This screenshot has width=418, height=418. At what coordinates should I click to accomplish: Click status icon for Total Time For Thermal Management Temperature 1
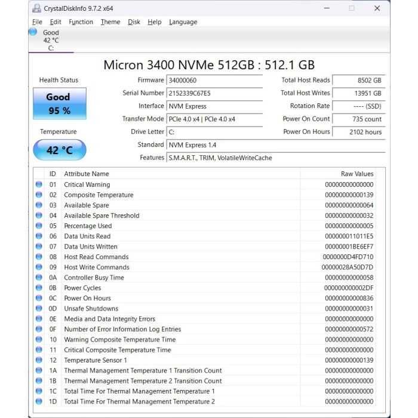pyautogui.click(x=39, y=391)
